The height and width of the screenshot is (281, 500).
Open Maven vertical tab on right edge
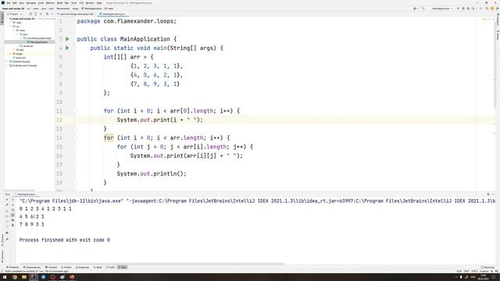pos(498,35)
